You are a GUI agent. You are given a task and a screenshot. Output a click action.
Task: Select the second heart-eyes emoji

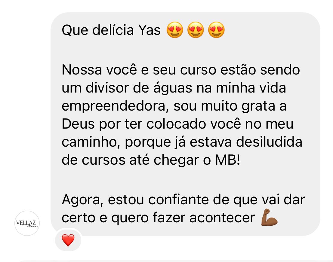point(196,30)
